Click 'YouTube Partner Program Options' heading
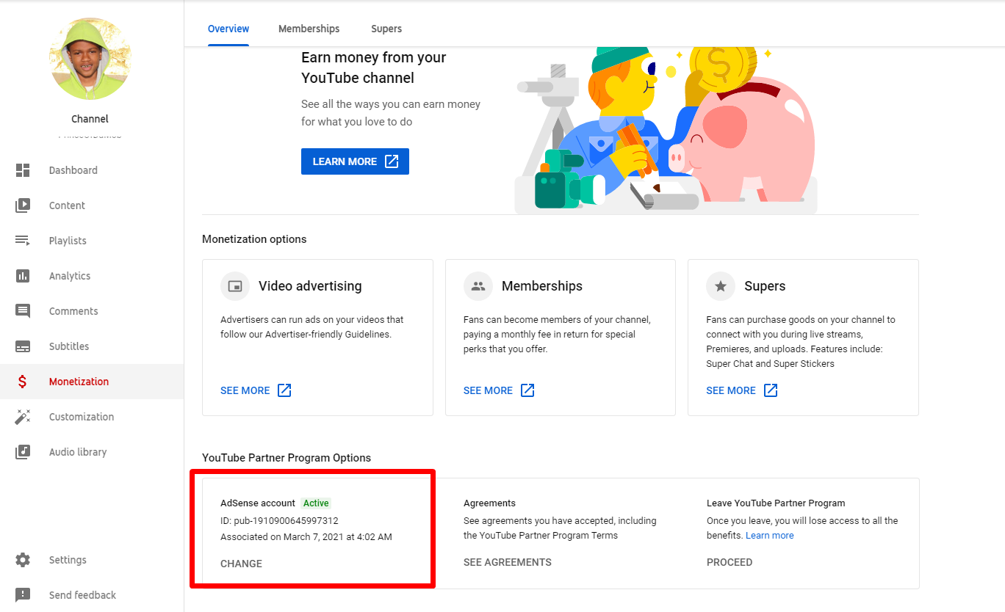Viewport: 1005px width, 612px height. click(x=287, y=458)
